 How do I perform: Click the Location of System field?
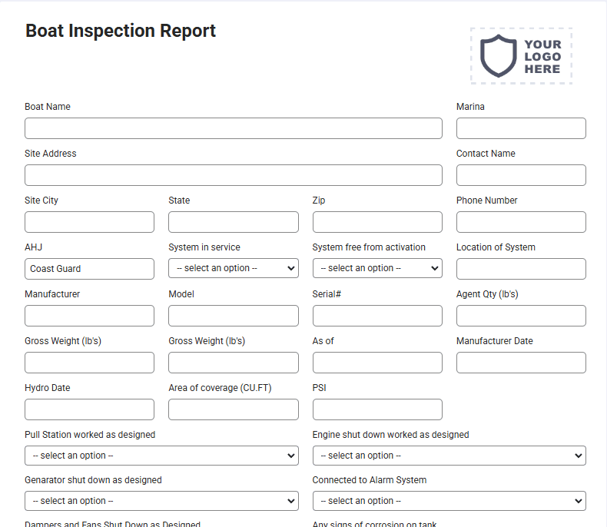(521, 269)
